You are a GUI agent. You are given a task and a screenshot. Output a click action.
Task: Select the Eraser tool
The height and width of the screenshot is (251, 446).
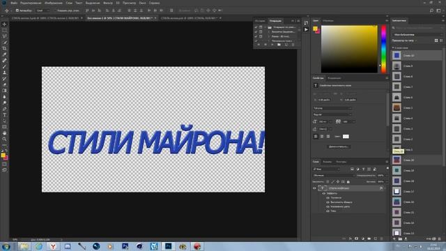[x=4, y=84]
